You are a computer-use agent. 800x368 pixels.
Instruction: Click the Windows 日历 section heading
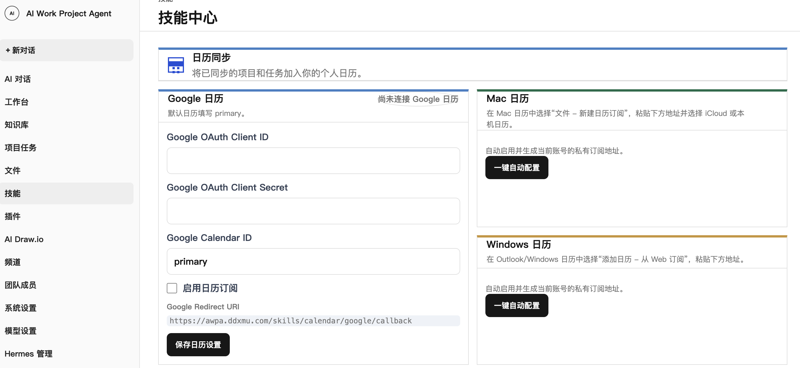click(519, 245)
